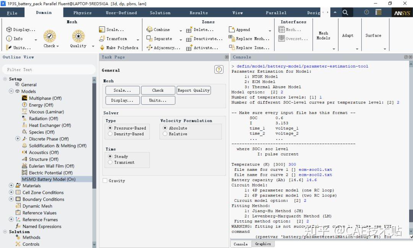Click the Make Polyhedra icon
Image resolution: width=413 pixels, height=248 pixels.
[x=102, y=48]
